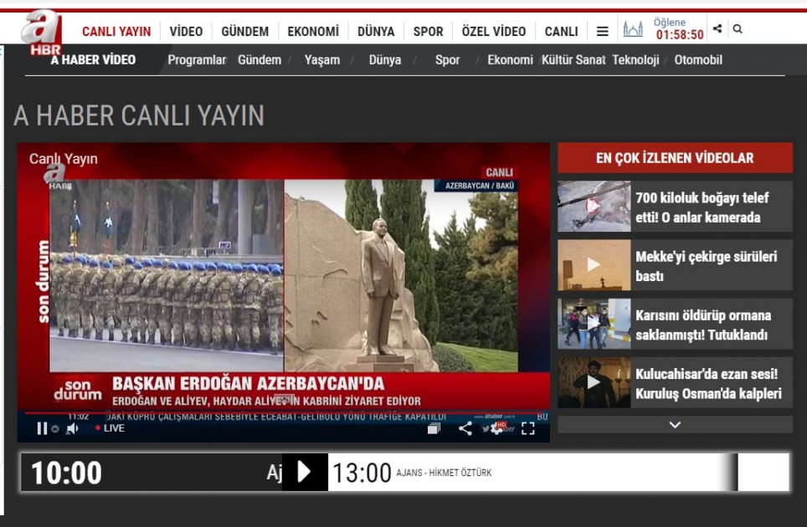Click EN ÇOK İZLENEN VİDEOLAR header
807x527 pixels.
click(675, 158)
